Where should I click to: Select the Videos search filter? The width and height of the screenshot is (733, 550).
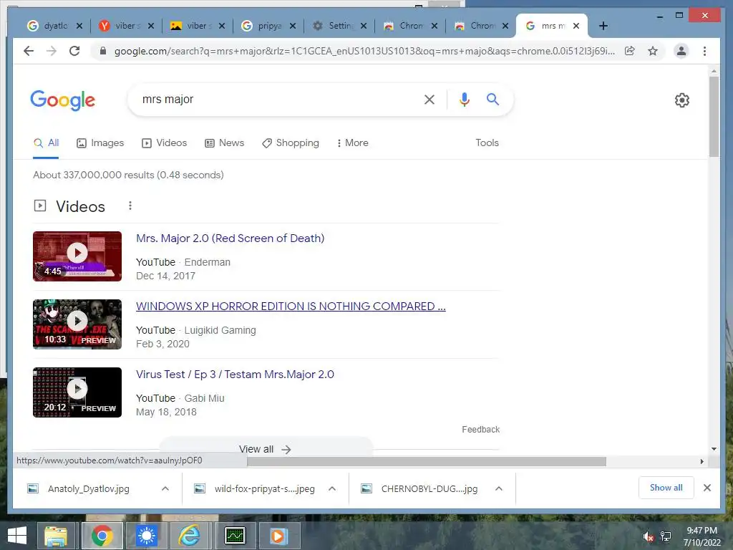point(164,143)
